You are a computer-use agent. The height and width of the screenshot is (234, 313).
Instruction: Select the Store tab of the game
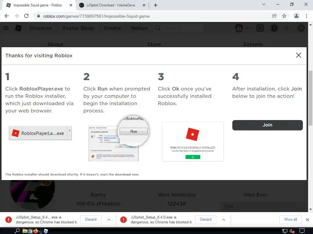tap(154, 44)
